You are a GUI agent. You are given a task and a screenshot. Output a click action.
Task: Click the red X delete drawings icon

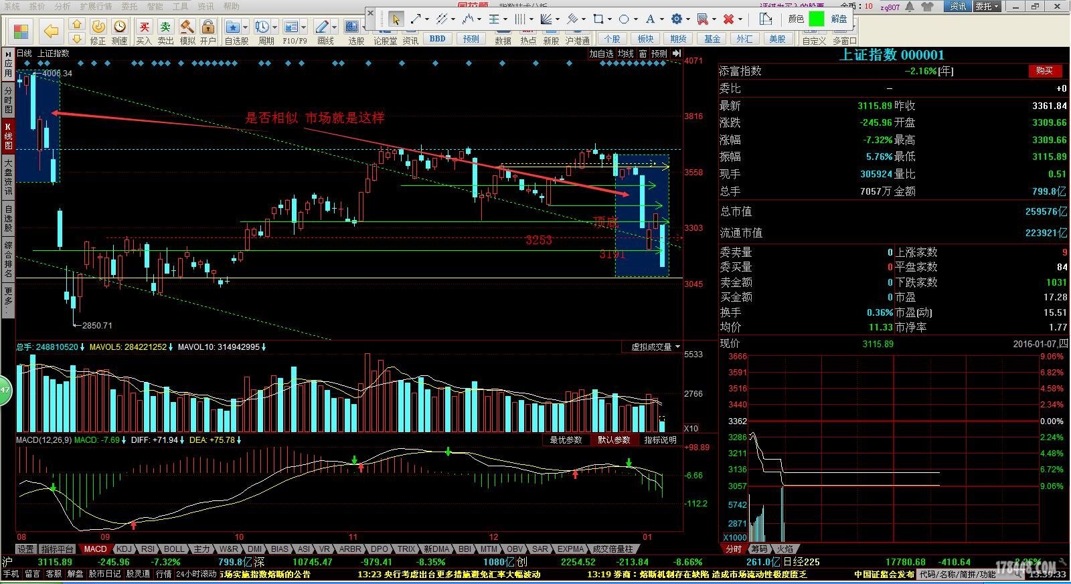[728, 19]
